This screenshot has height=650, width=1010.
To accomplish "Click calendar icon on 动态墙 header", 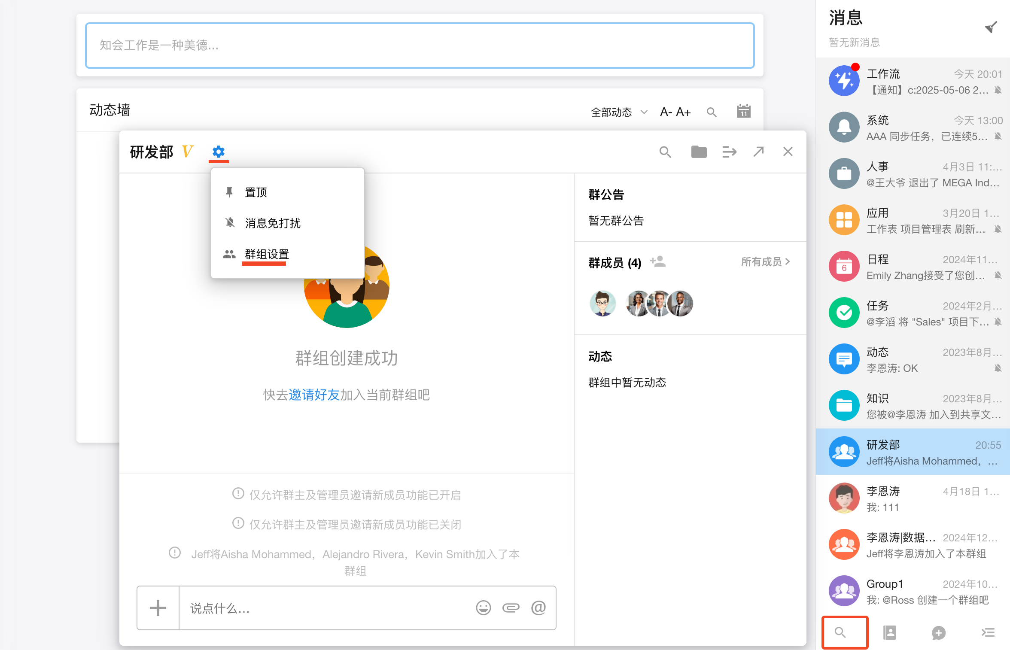I will tap(743, 111).
